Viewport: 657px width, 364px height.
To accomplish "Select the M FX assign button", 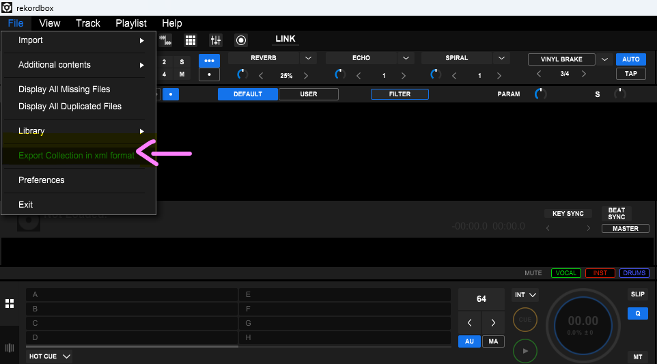I will tap(182, 74).
